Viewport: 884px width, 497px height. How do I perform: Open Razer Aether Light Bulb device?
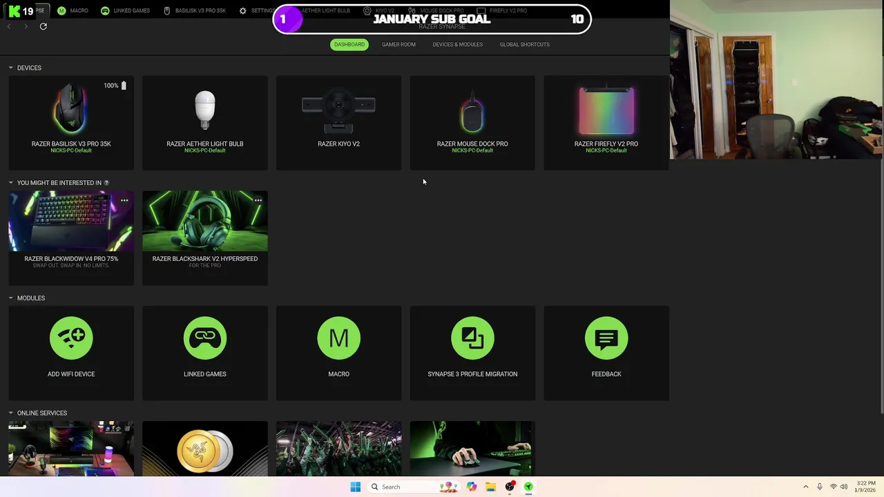pyautogui.click(x=205, y=123)
